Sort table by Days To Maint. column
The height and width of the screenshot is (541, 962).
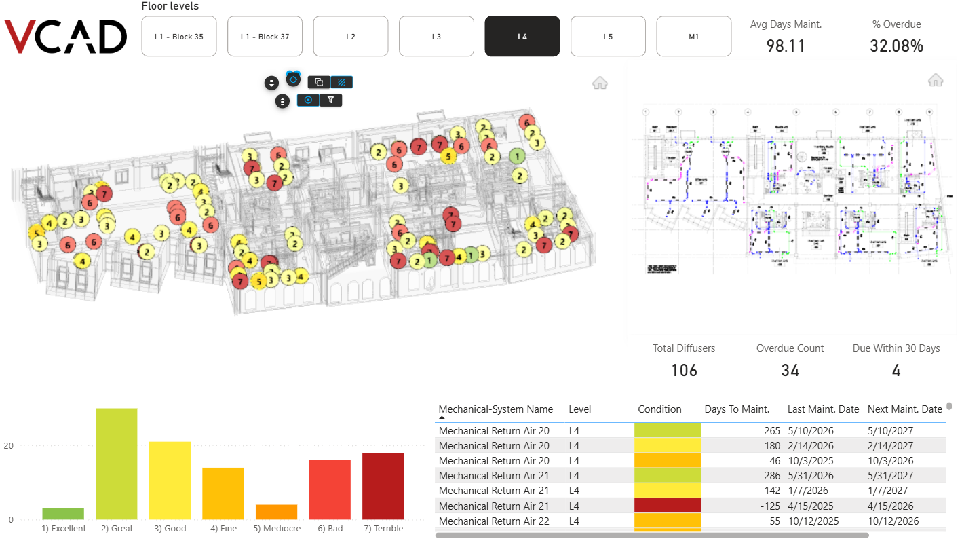(737, 409)
